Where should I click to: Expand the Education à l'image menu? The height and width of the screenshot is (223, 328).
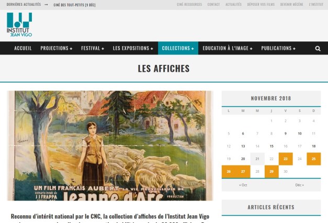point(228,48)
